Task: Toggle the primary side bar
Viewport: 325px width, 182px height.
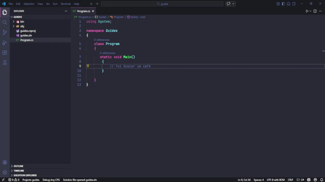Action: tap(283, 4)
